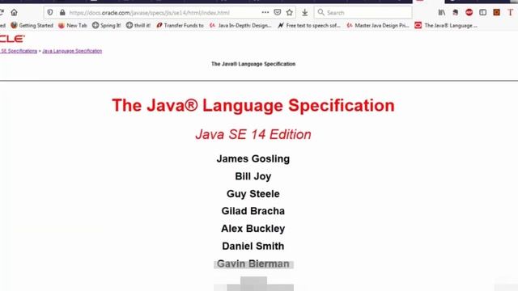The width and height of the screenshot is (518, 291).
Task: Open page actions three-dot menu
Action: [265, 13]
